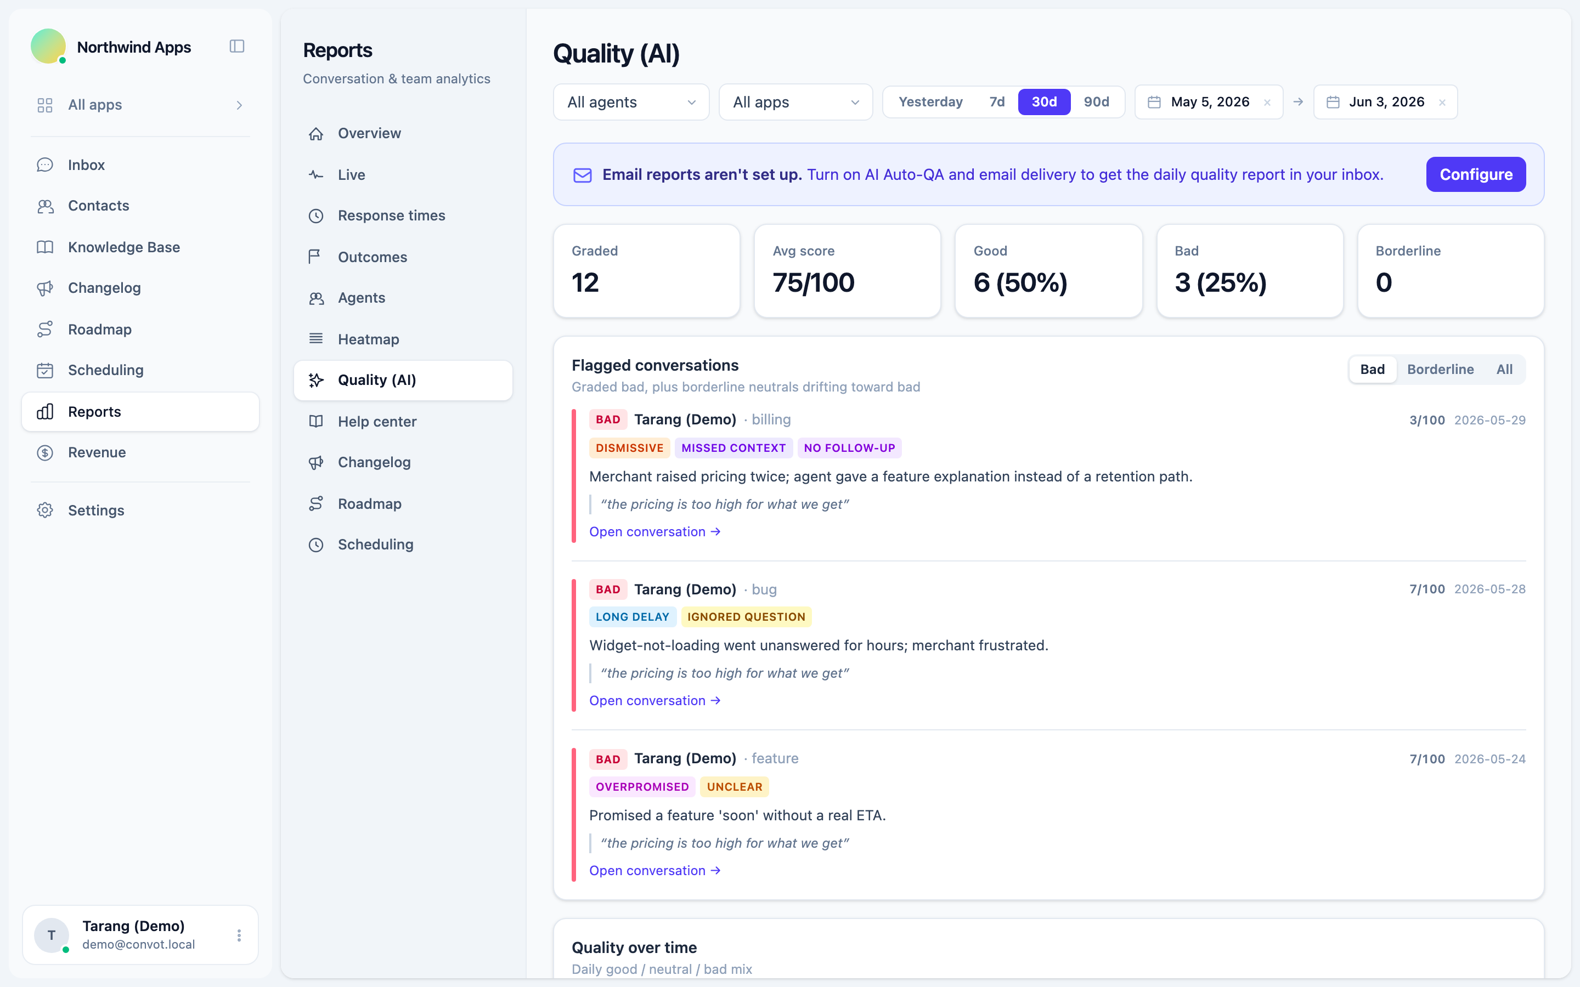Viewport: 1580px width, 987px height.
Task: Click the Live pulse icon
Action: 316,175
